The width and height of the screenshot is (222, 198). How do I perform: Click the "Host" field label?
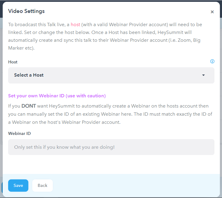coord(13,62)
